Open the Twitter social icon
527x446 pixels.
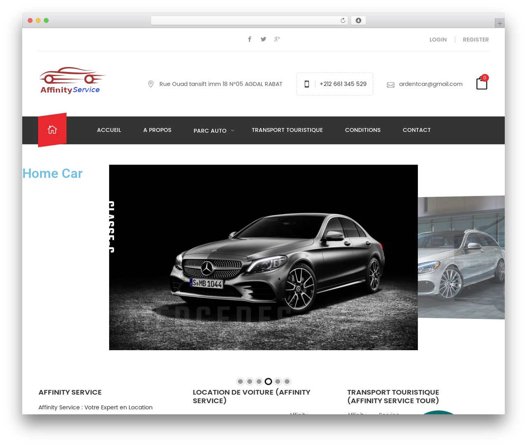click(x=263, y=39)
